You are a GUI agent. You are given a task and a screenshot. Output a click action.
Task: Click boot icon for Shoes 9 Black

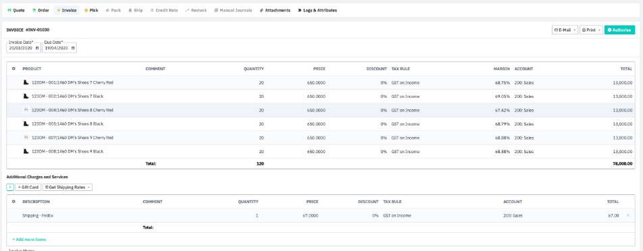click(x=26, y=152)
